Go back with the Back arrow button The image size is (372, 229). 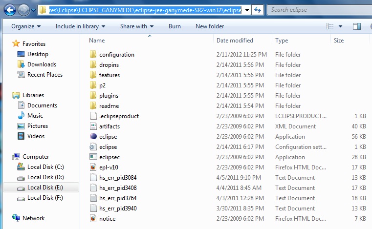tap(10, 10)
